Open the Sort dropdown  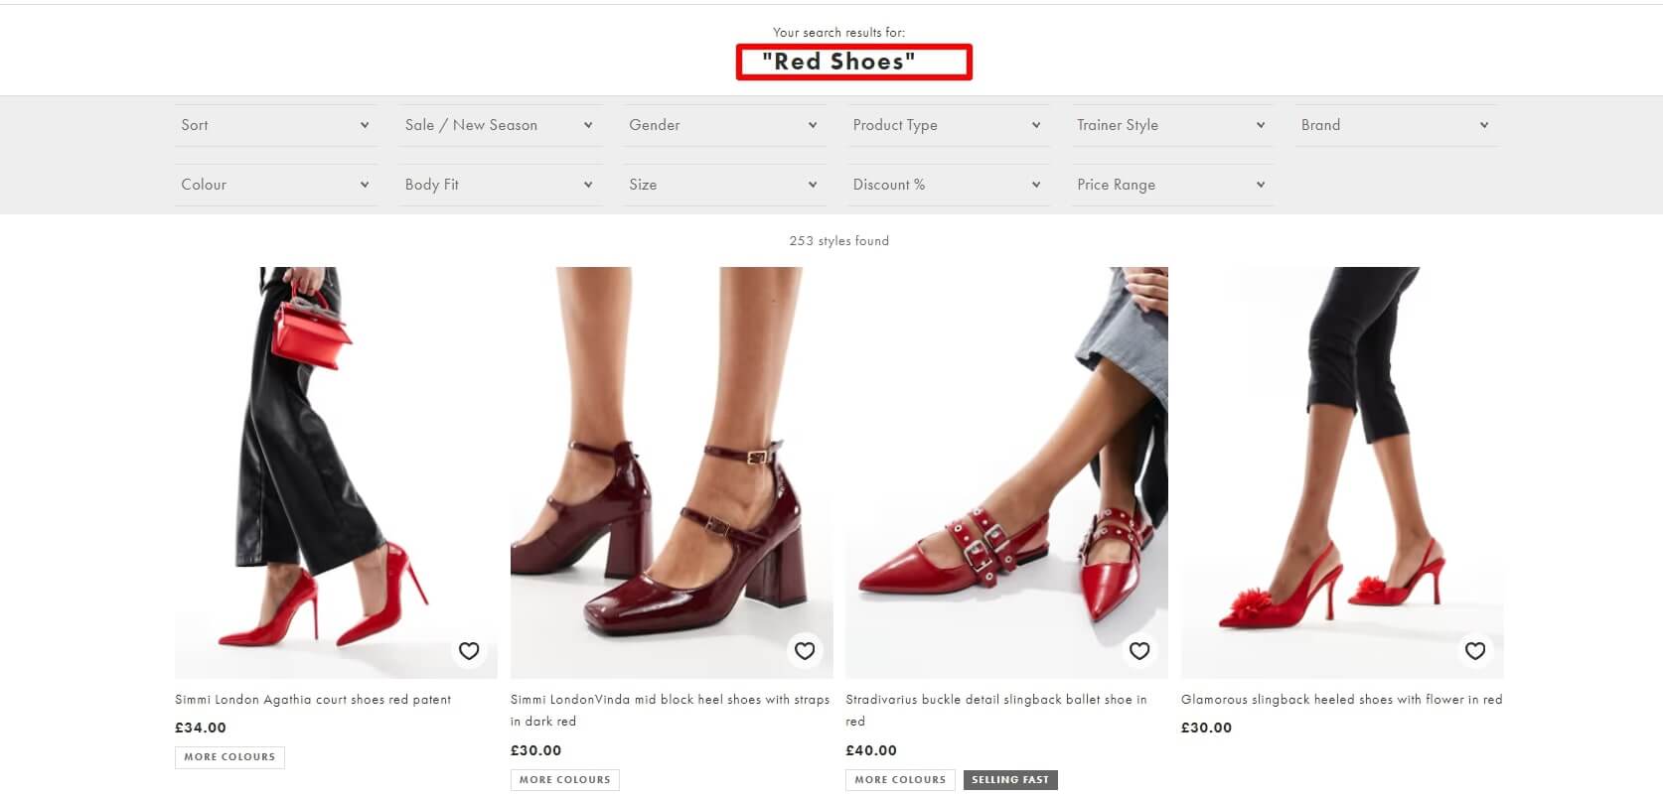(x=275, y=125)
